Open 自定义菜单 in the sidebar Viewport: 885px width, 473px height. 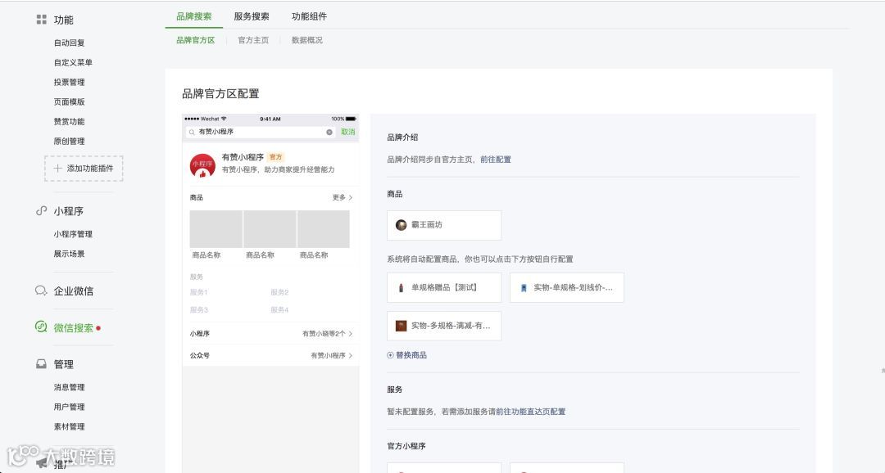74,62
